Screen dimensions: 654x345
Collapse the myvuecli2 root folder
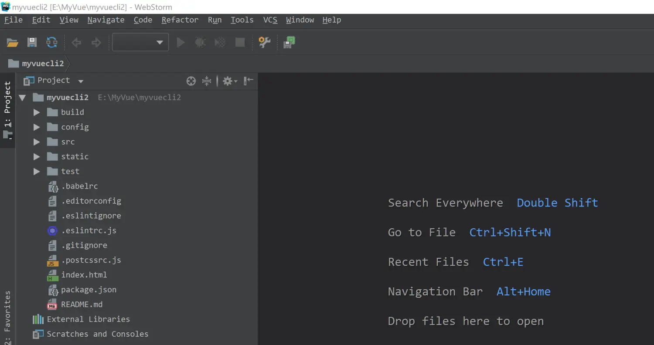(x=22, y=98)
